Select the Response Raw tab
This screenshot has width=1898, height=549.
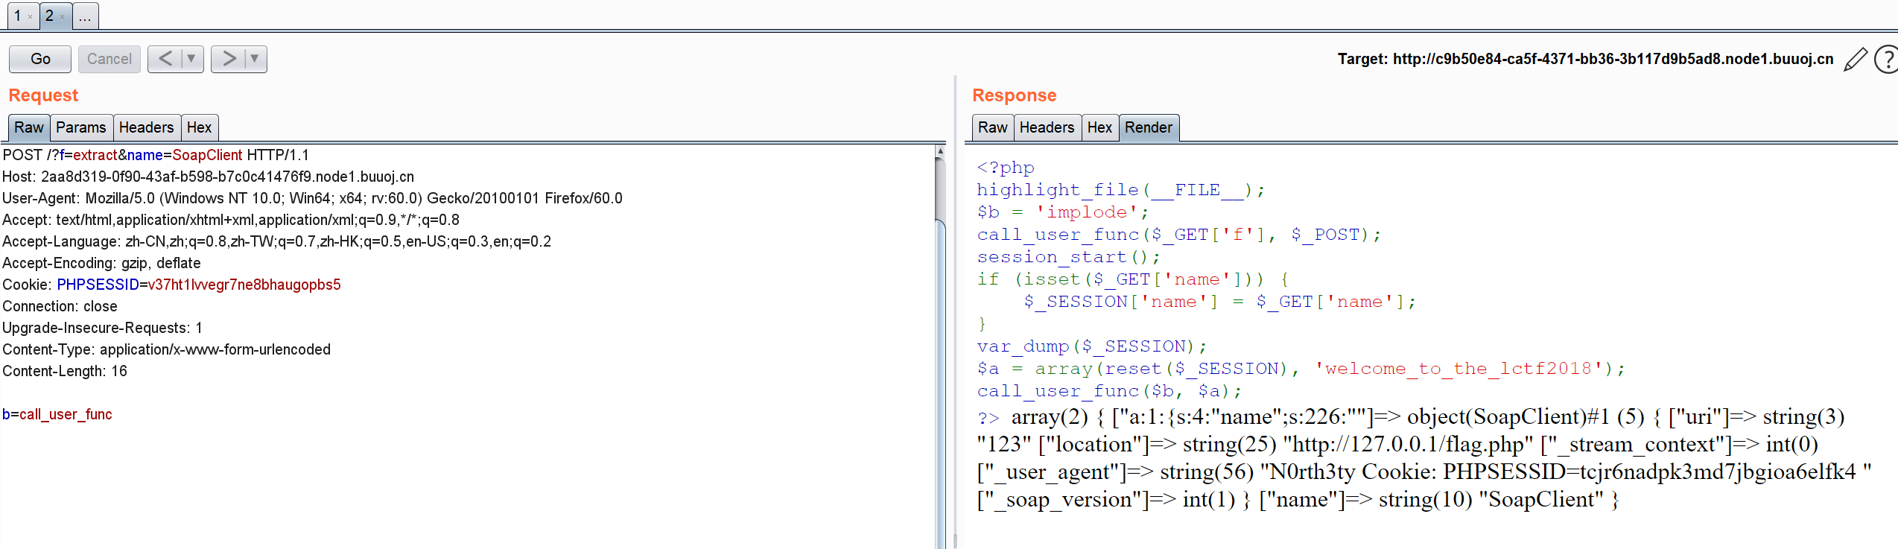(x=993, y=127)
